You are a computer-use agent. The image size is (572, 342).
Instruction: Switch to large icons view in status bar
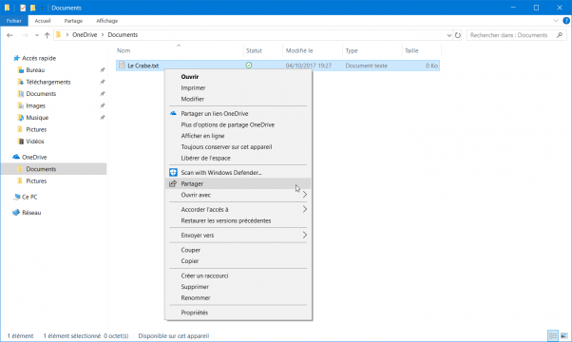pyautogui.click(x=564, y=335)
